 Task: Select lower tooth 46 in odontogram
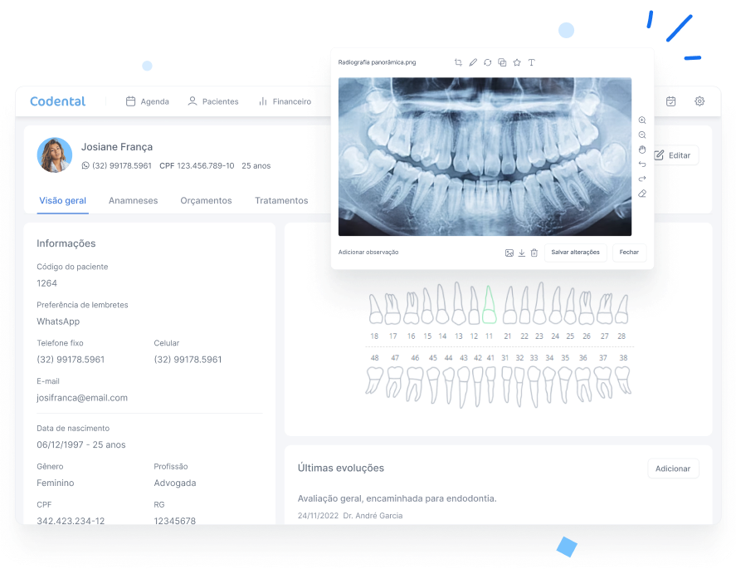(415, 384)
